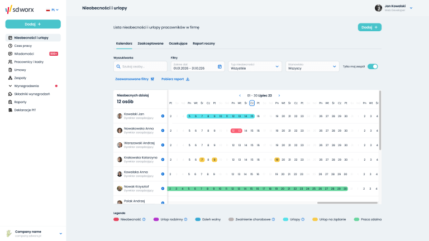Click the highlighted Cz today column header
This screenshot has width=429, height=241.
[252, 103]
